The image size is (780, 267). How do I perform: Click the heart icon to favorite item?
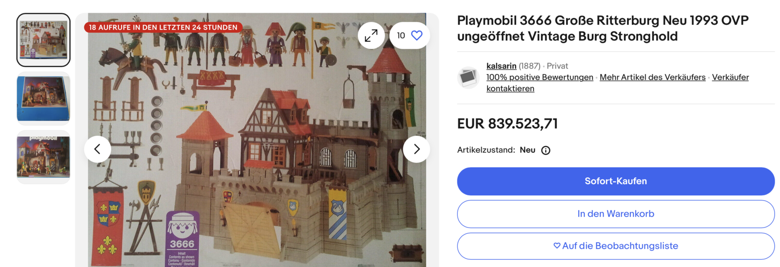pos(417,36)
